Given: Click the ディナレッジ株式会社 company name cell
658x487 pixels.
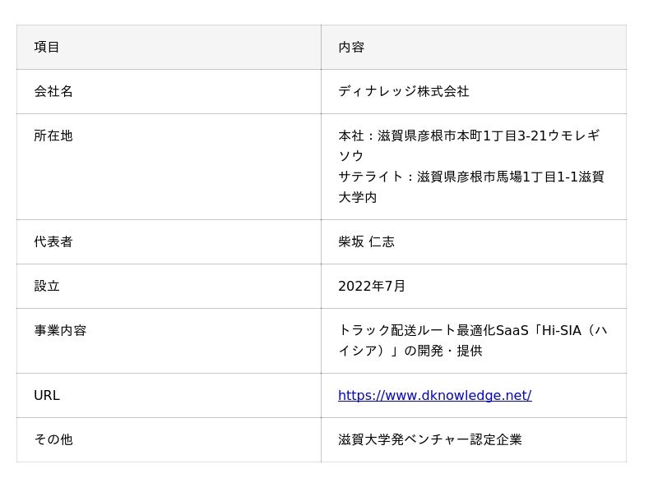Looking at the screenshot, I should [403, 91].
